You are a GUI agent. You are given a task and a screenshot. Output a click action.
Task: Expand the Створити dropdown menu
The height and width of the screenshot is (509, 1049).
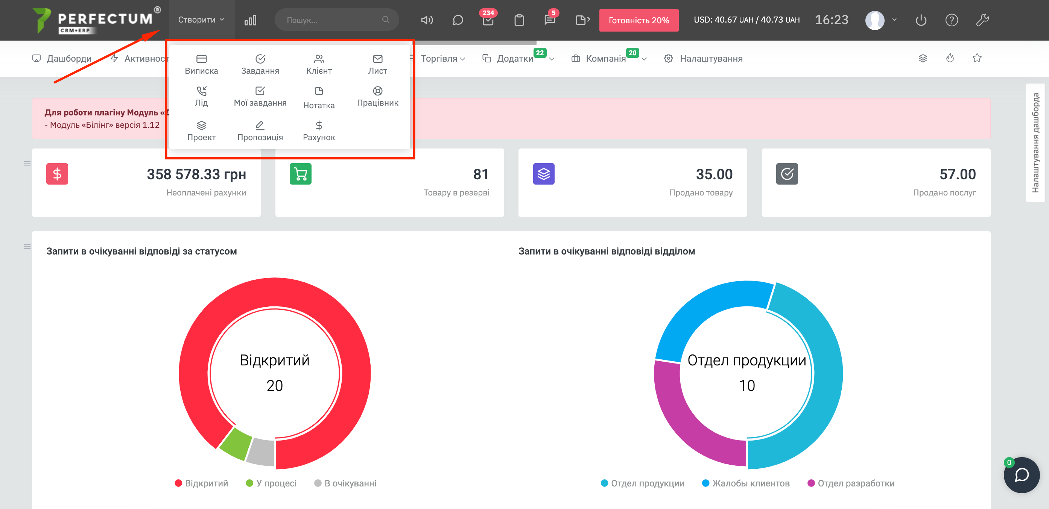point(201,20)
